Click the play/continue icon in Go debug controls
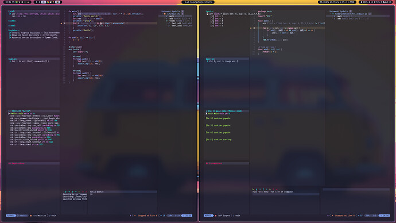The width and height of the screenshot is (396, 223). pyautogui.click(x=253, y=189)
